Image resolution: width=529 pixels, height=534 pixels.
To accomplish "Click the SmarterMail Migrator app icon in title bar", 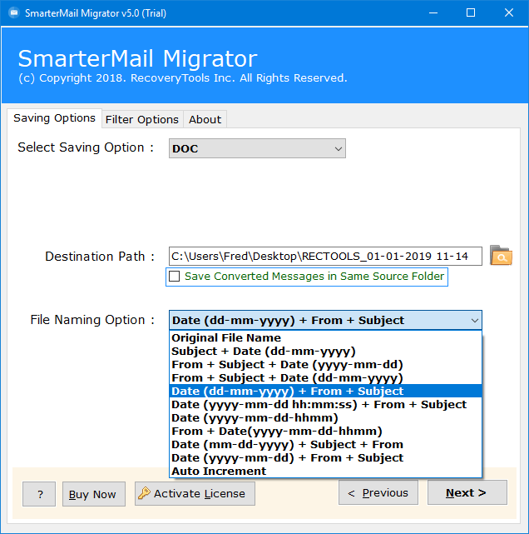I will [14, 13].
